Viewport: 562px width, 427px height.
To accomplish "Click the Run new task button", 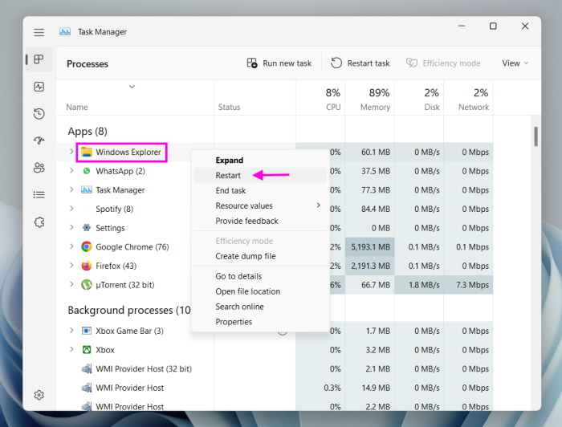I will (x=279, y=63).
